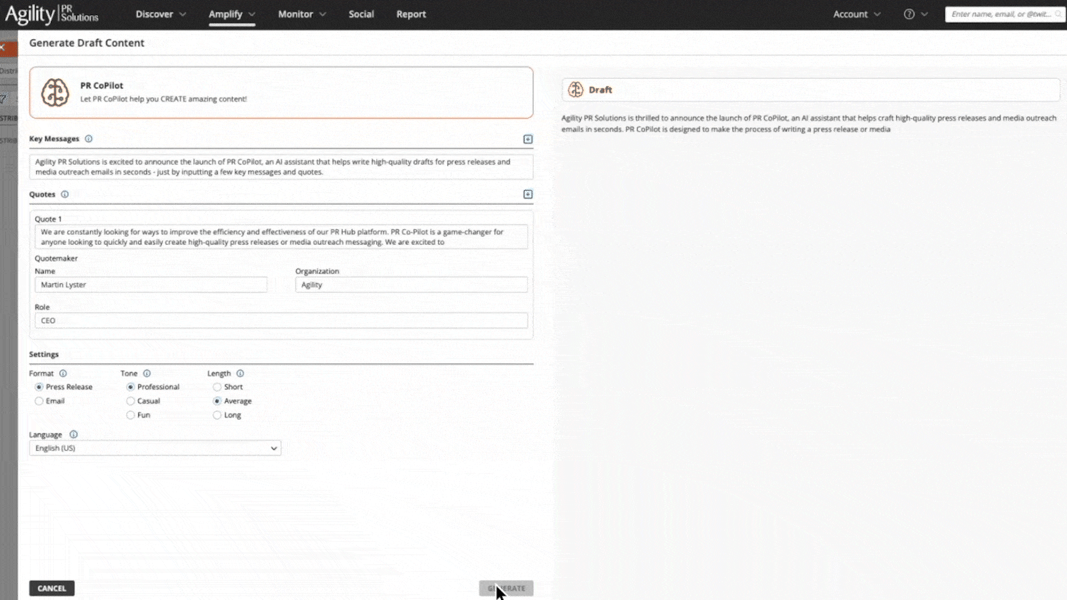Open the Social menu item
1067x600 pixels.
pos(361,14)
